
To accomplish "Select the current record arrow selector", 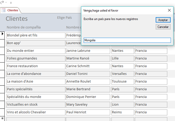I will point(3,34).
